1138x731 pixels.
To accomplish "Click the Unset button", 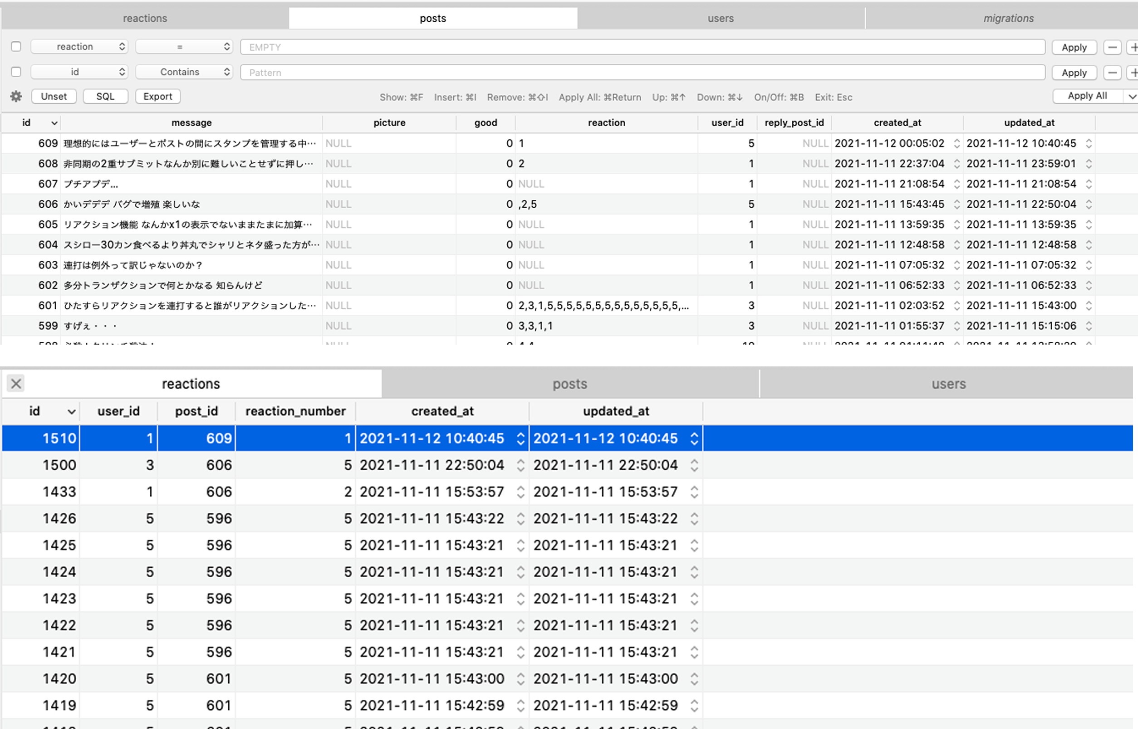I will 54,96.
